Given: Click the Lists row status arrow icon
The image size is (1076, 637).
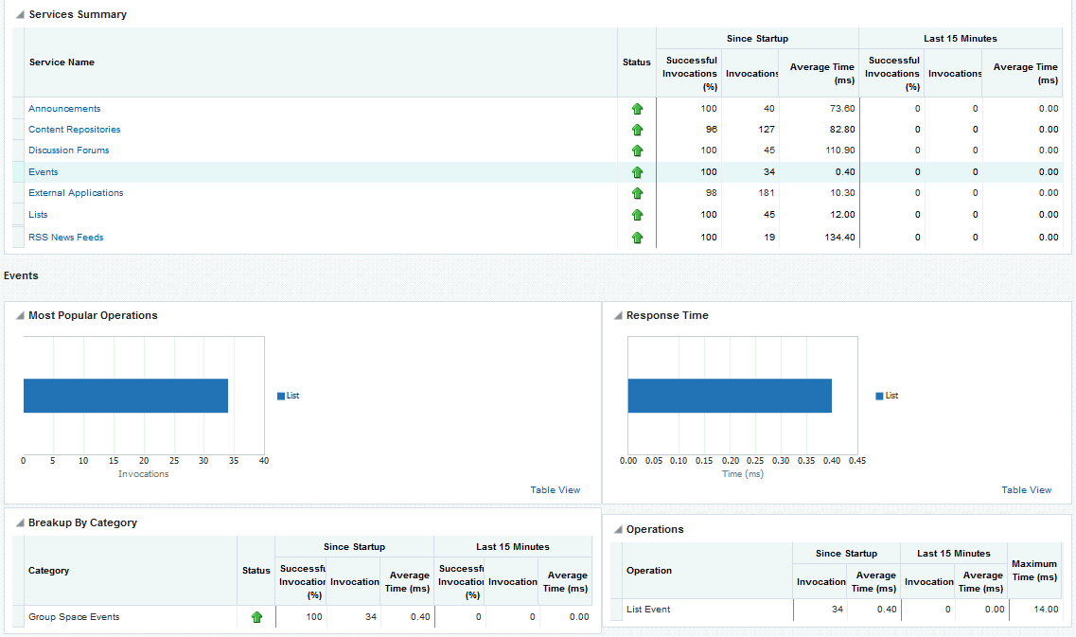Looking at the screenshot, I should pyautogui.click(x=637, y=215).
